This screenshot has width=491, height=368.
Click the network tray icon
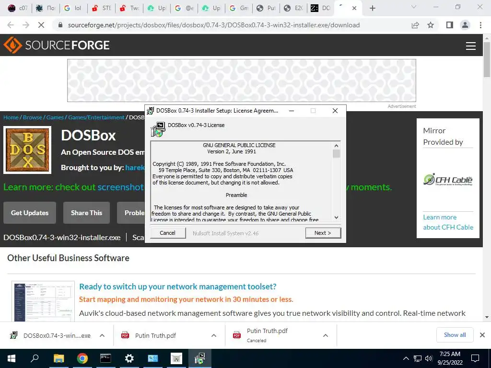coord(418,358)
